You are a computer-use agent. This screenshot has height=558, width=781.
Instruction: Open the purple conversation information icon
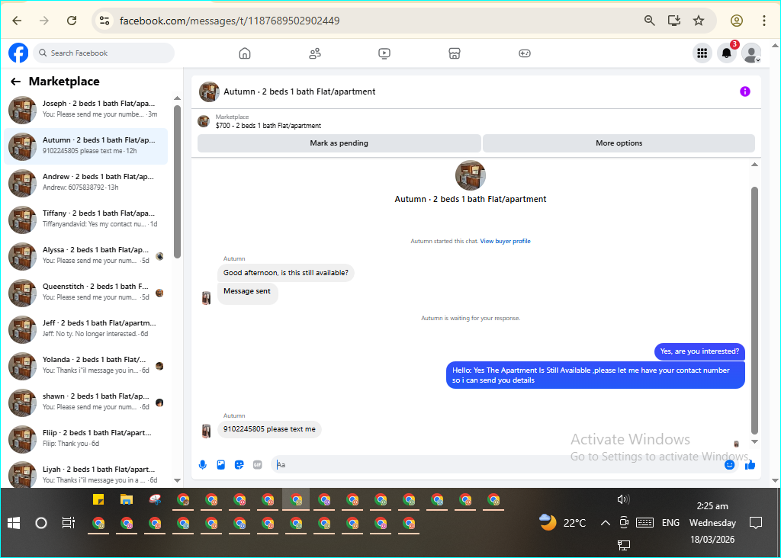(x=744, y=91)
